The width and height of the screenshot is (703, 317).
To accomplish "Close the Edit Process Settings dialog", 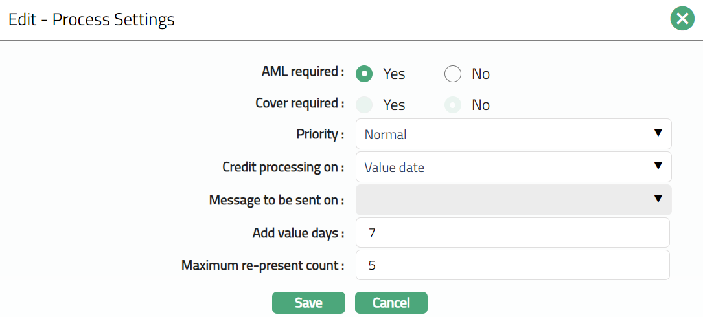I will (682, 19).
